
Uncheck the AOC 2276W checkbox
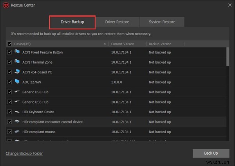tap(9, 82)
